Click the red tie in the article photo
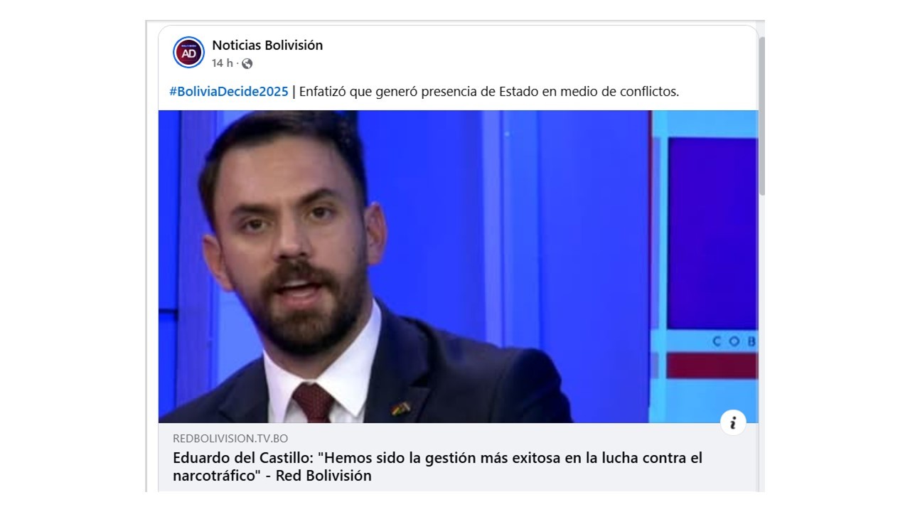This screenshot has height=512, width=910. click(313, 402)
